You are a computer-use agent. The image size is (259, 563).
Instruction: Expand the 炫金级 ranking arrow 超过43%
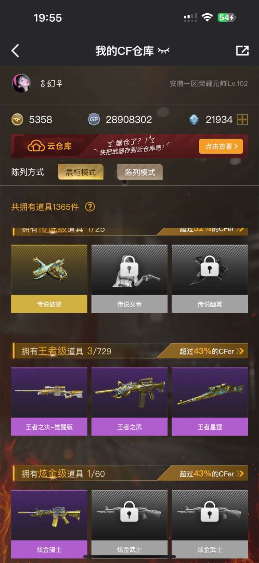[212, 474]
